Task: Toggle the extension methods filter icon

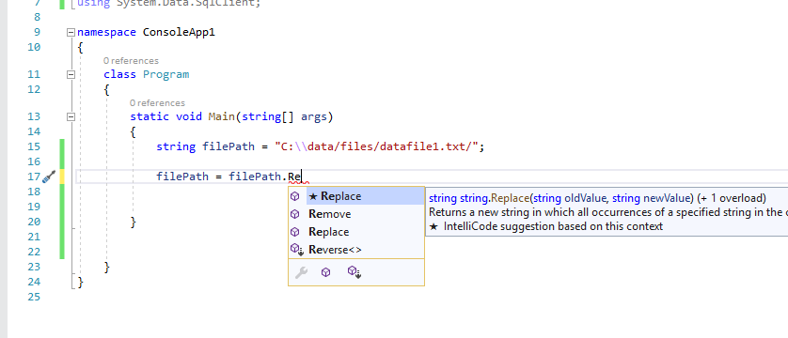Action: [355, 272]
